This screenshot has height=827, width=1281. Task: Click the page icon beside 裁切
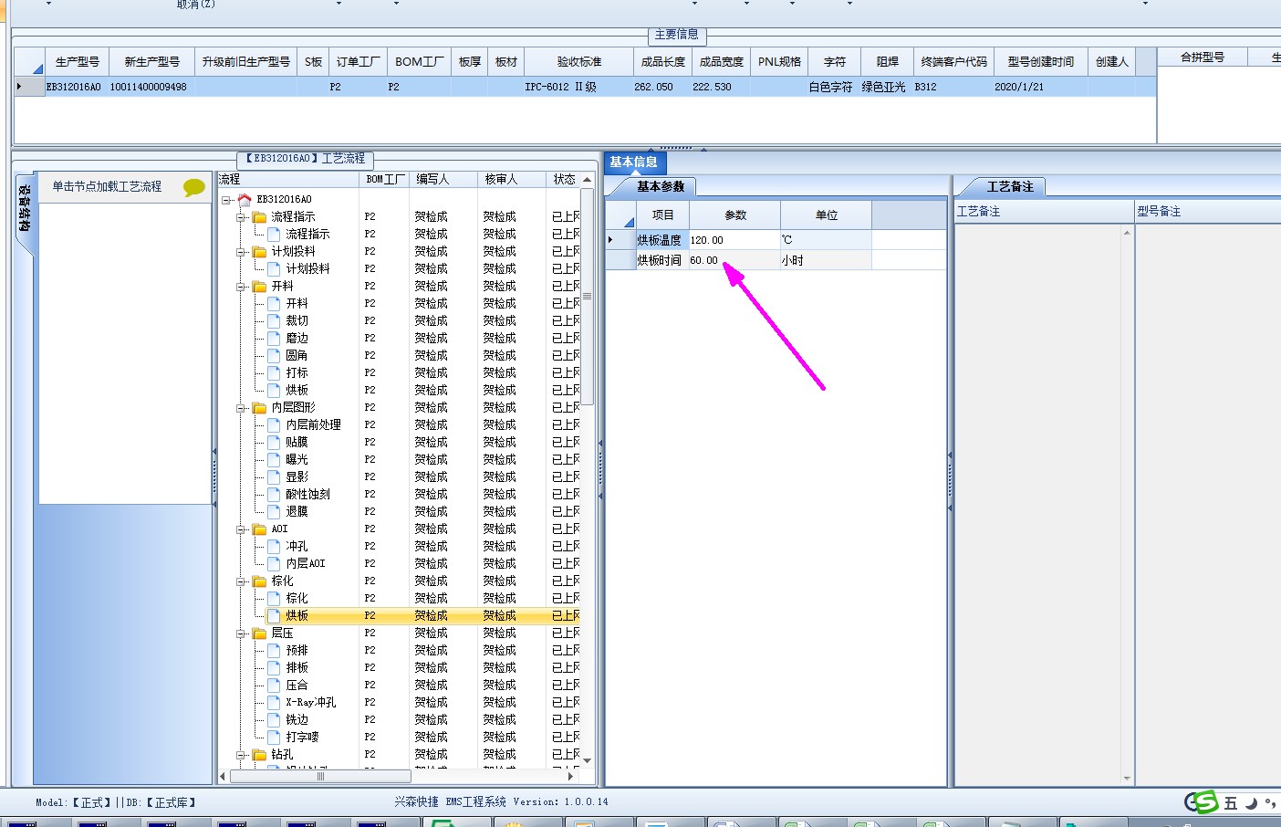(x=274, y=320)
